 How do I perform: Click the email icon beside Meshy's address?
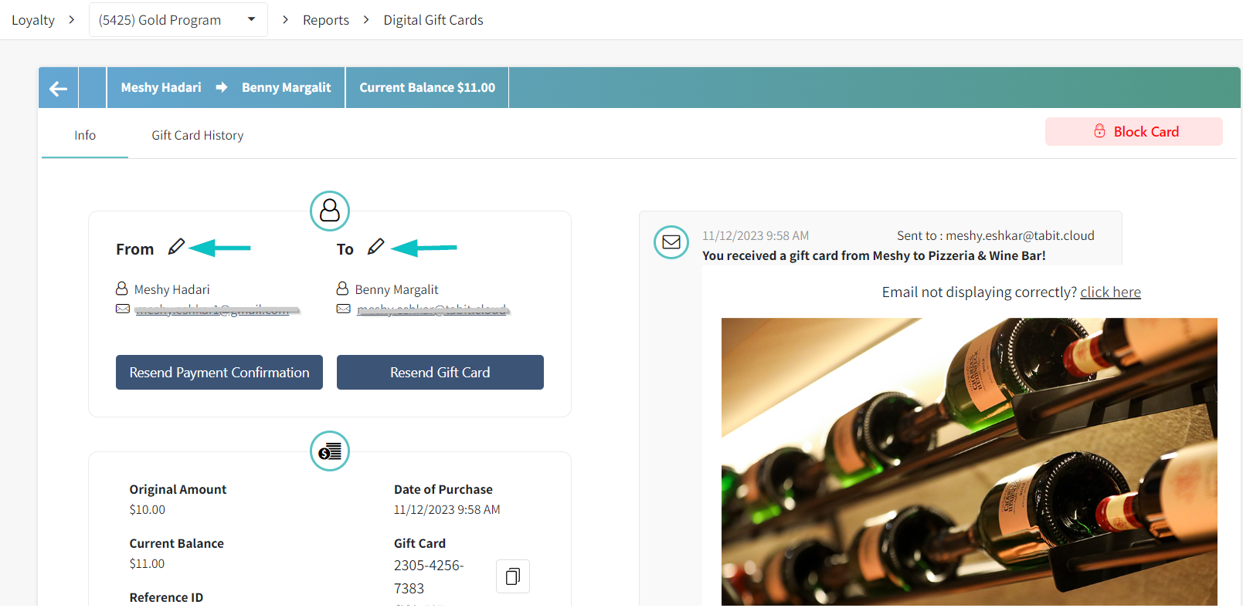[123, 309]
